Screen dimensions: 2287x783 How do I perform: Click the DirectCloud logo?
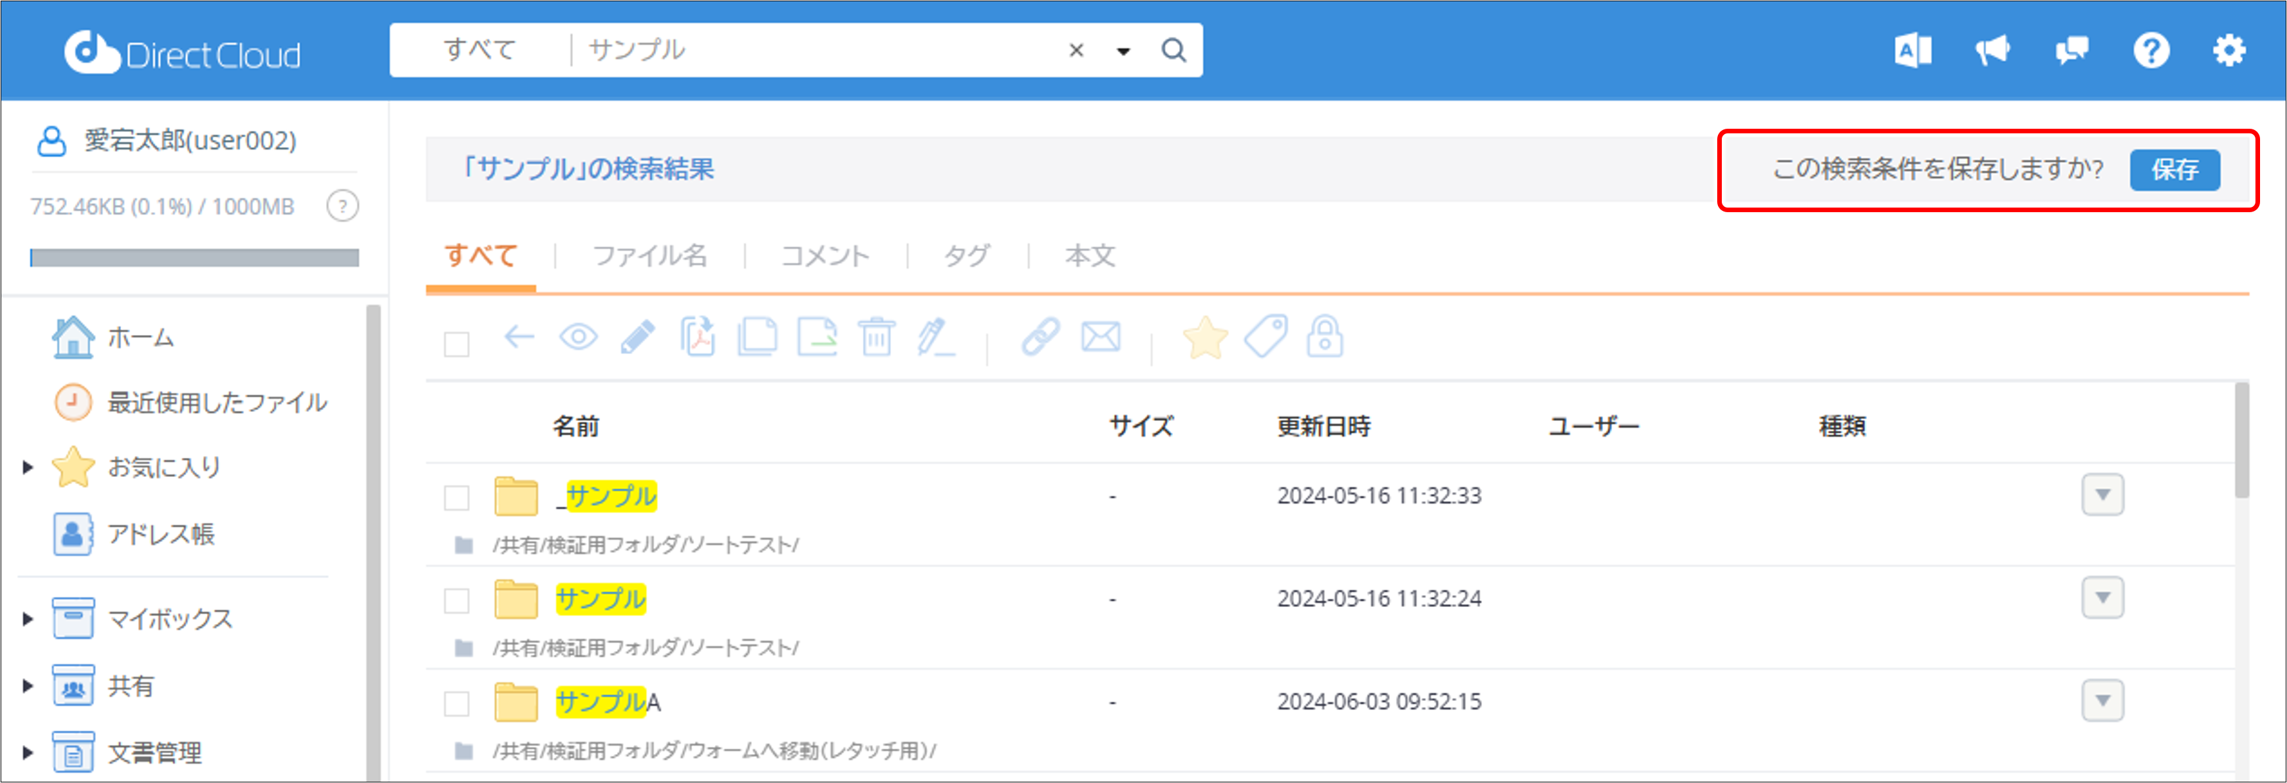(182, 53)
